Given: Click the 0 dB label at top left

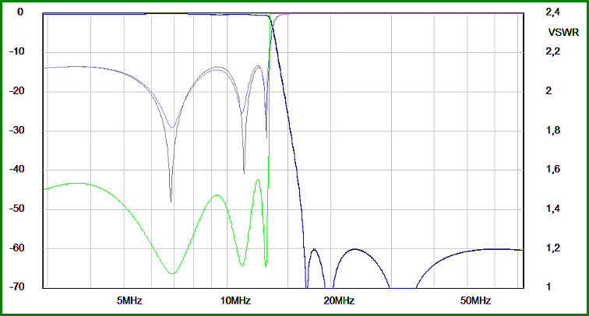Looking at the screenshot, I should 20,12.
